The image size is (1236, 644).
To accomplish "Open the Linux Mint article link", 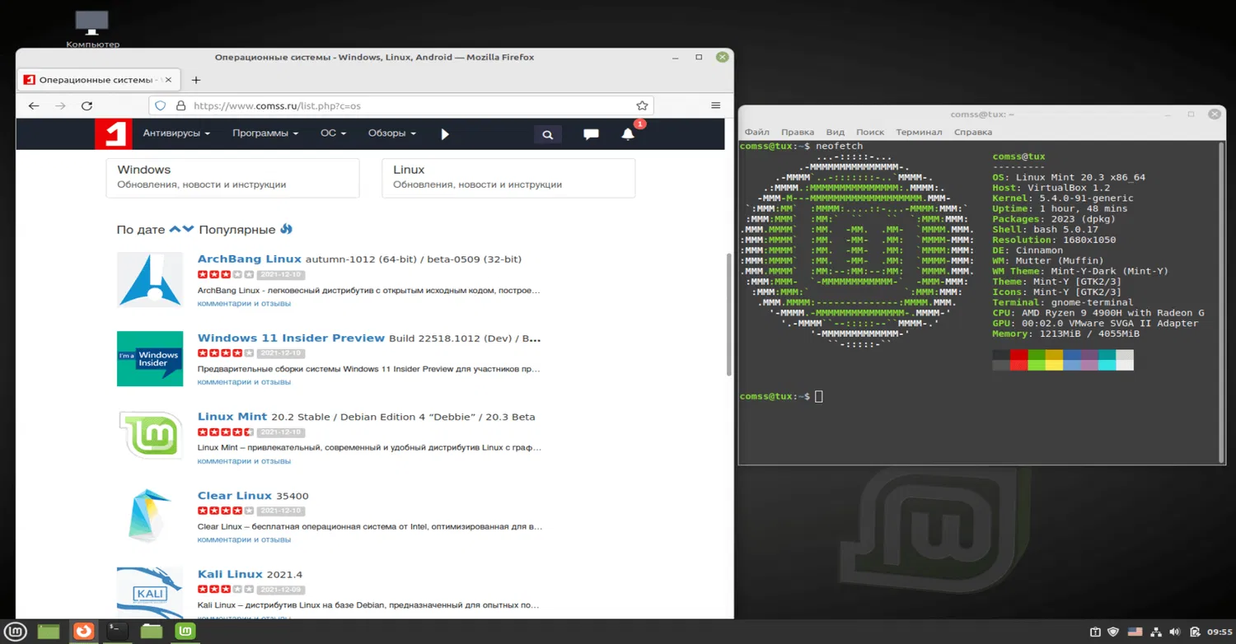I will coord(232,417).
